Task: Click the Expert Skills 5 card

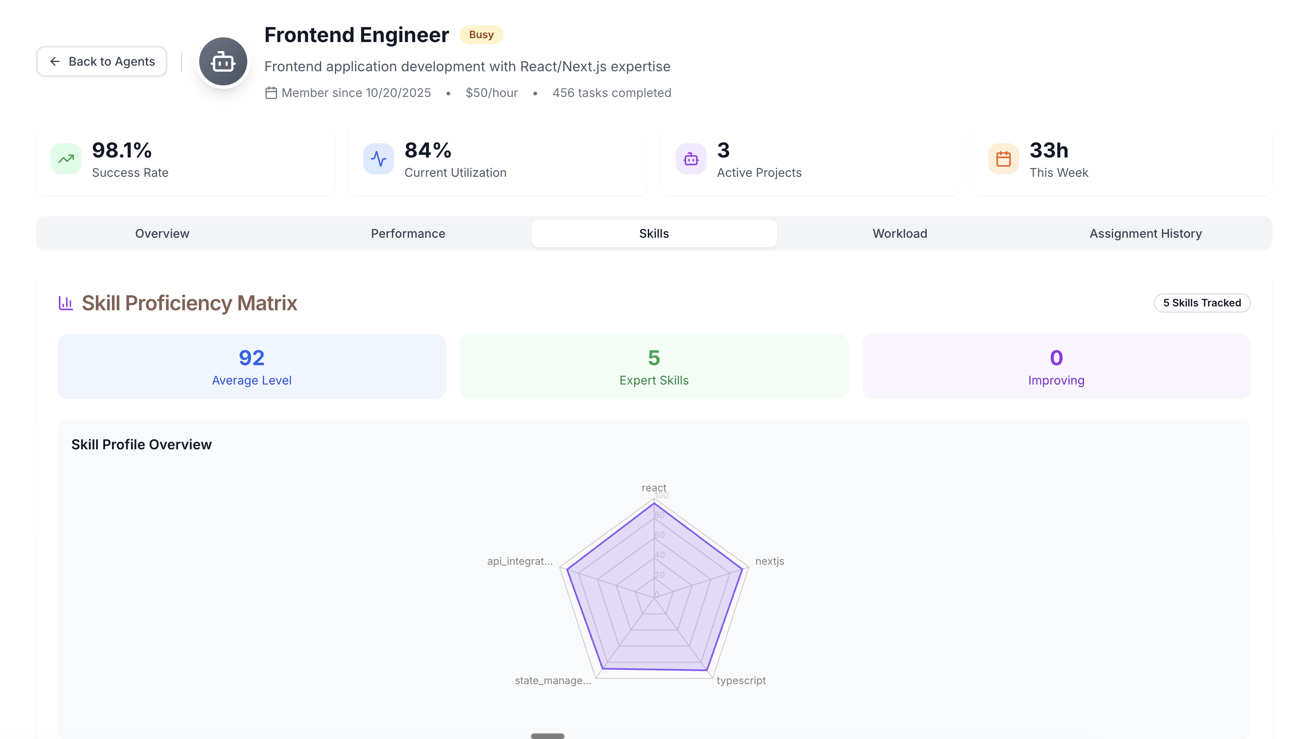Action: (x=654, y=366)
